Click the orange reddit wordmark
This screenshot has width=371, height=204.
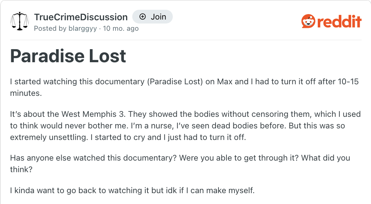click(x=339, y=21)
